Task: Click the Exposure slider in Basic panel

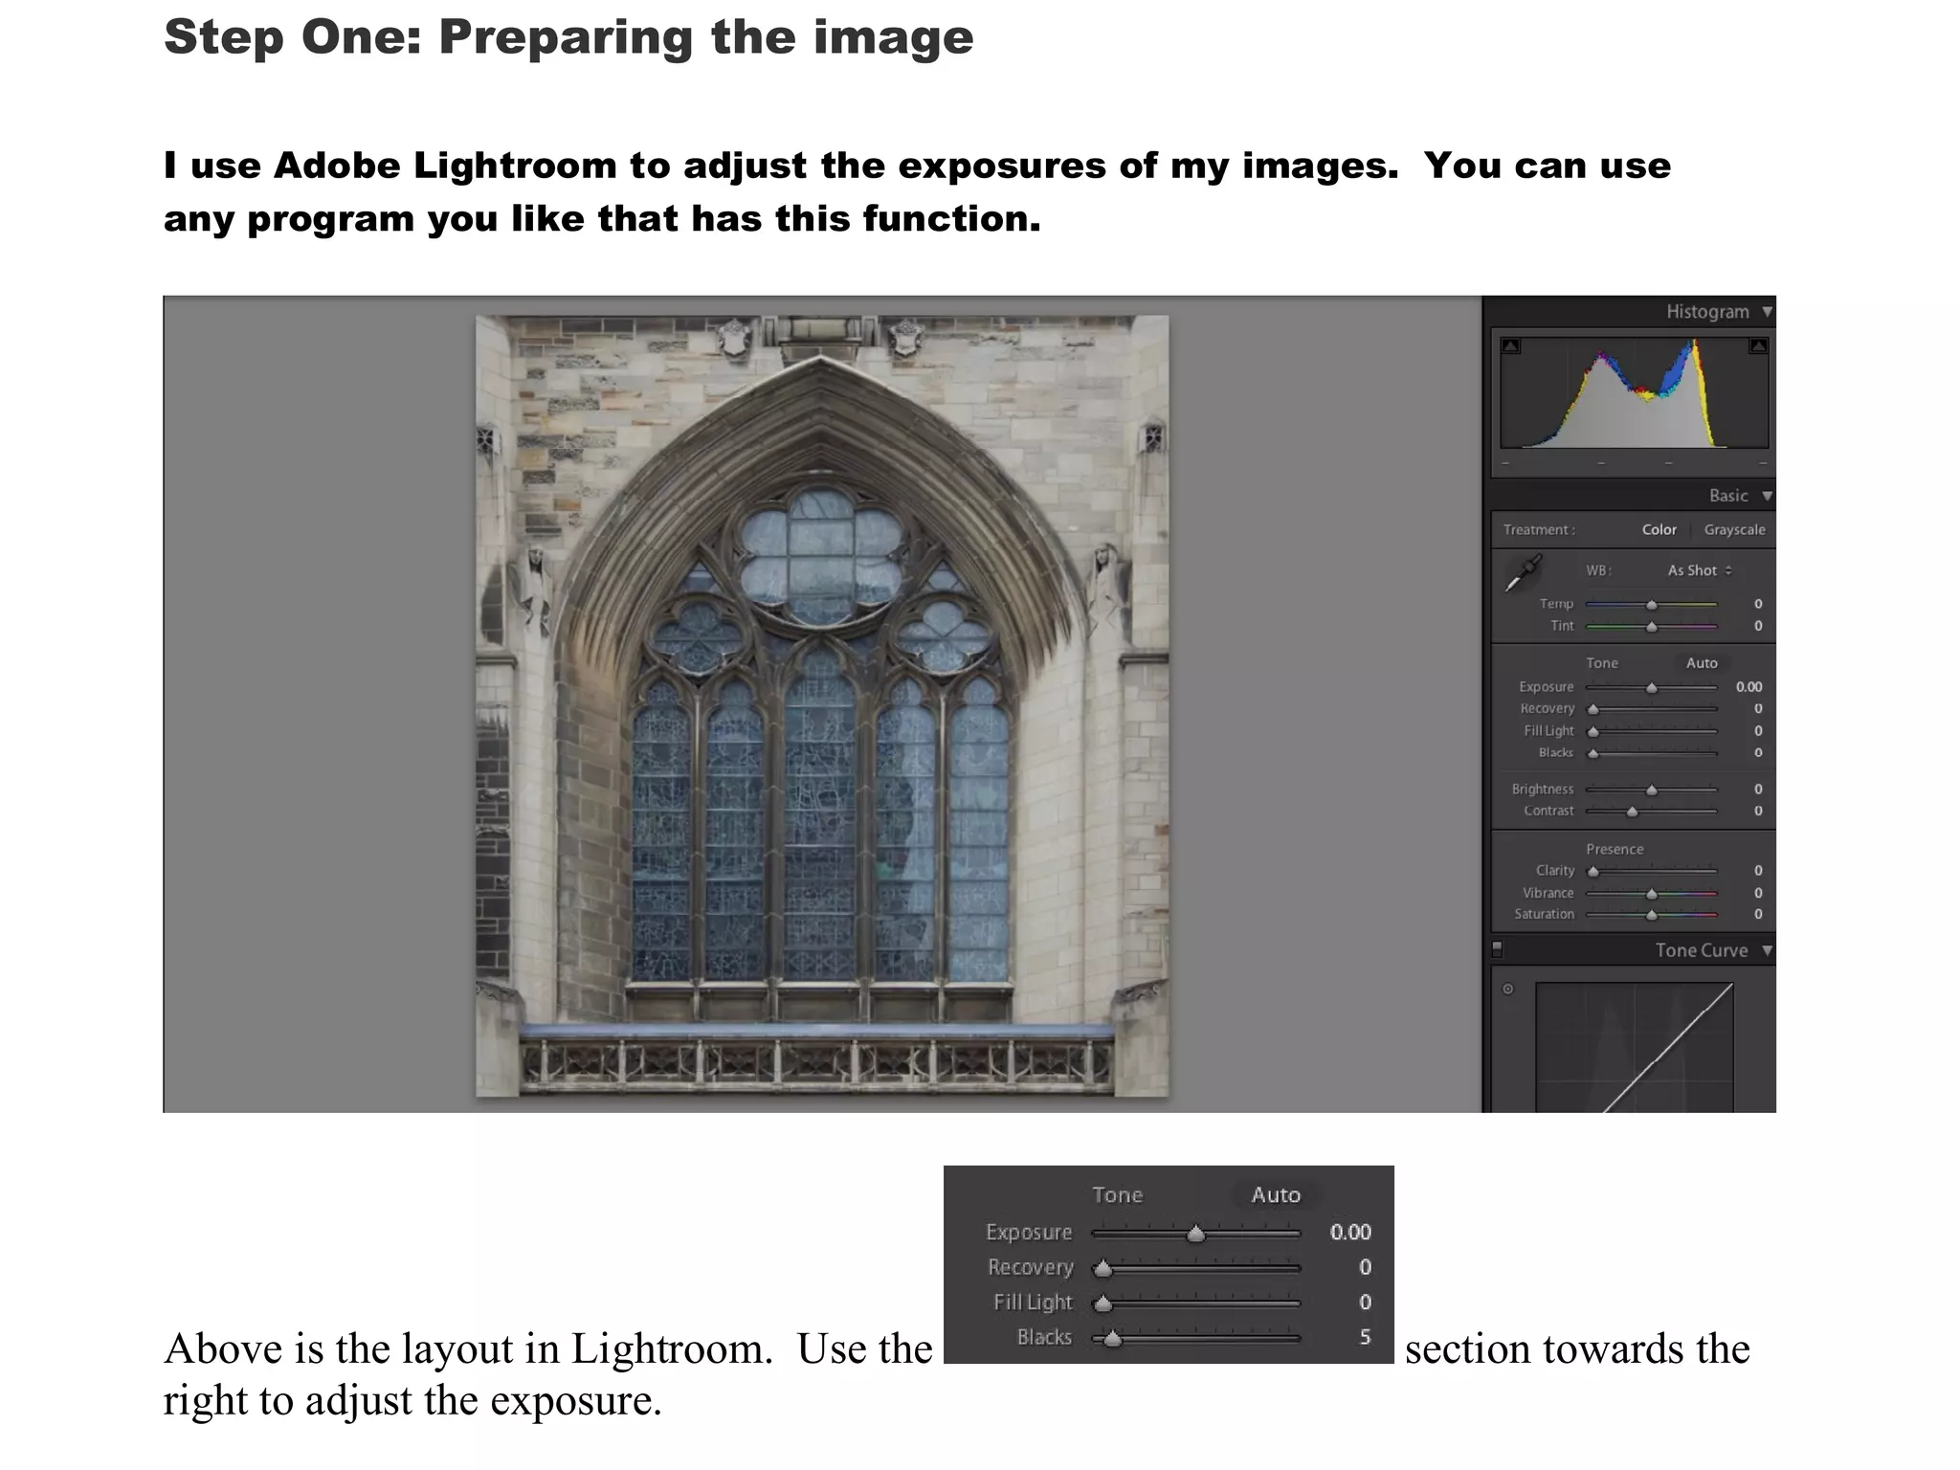Action: (x=1651, y=687)
